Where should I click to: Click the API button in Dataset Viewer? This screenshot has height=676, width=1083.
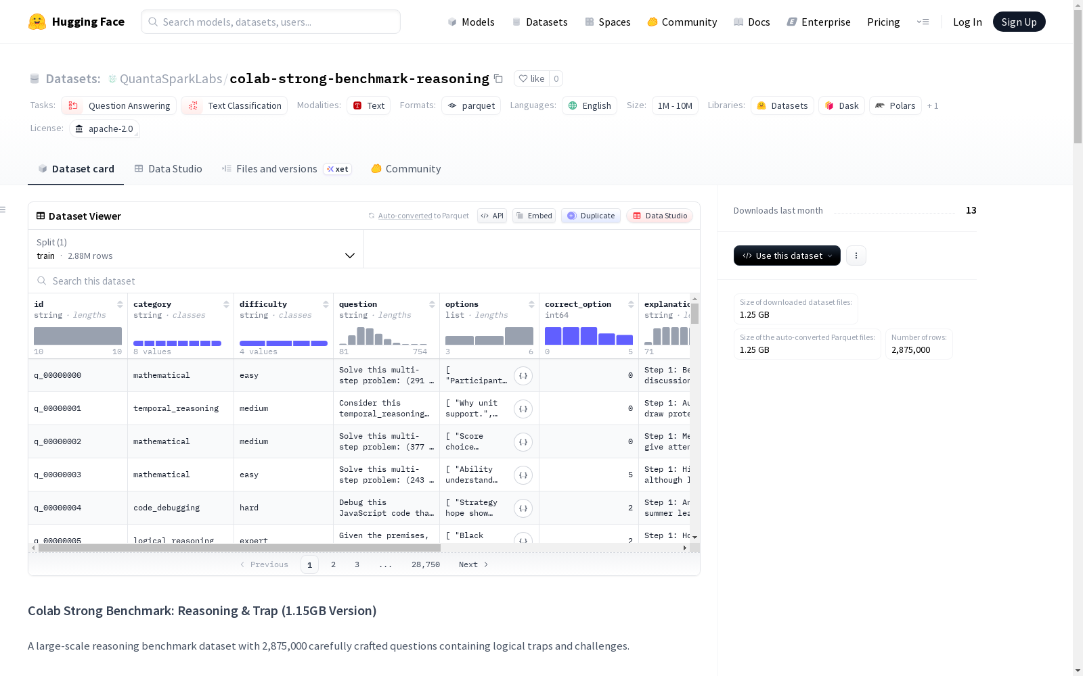click(x=492, y=216)
